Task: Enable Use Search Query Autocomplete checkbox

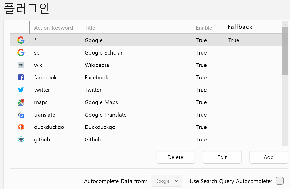Action: tap(279, 181)
